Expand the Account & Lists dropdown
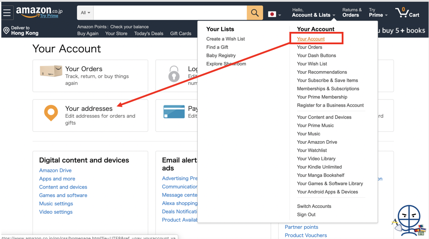The width and height of the screenshot is (429, 239). (313, 13)
